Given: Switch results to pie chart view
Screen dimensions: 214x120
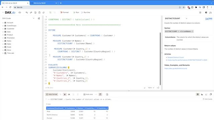Looking at the screenshot, I should tap(211, 94).
